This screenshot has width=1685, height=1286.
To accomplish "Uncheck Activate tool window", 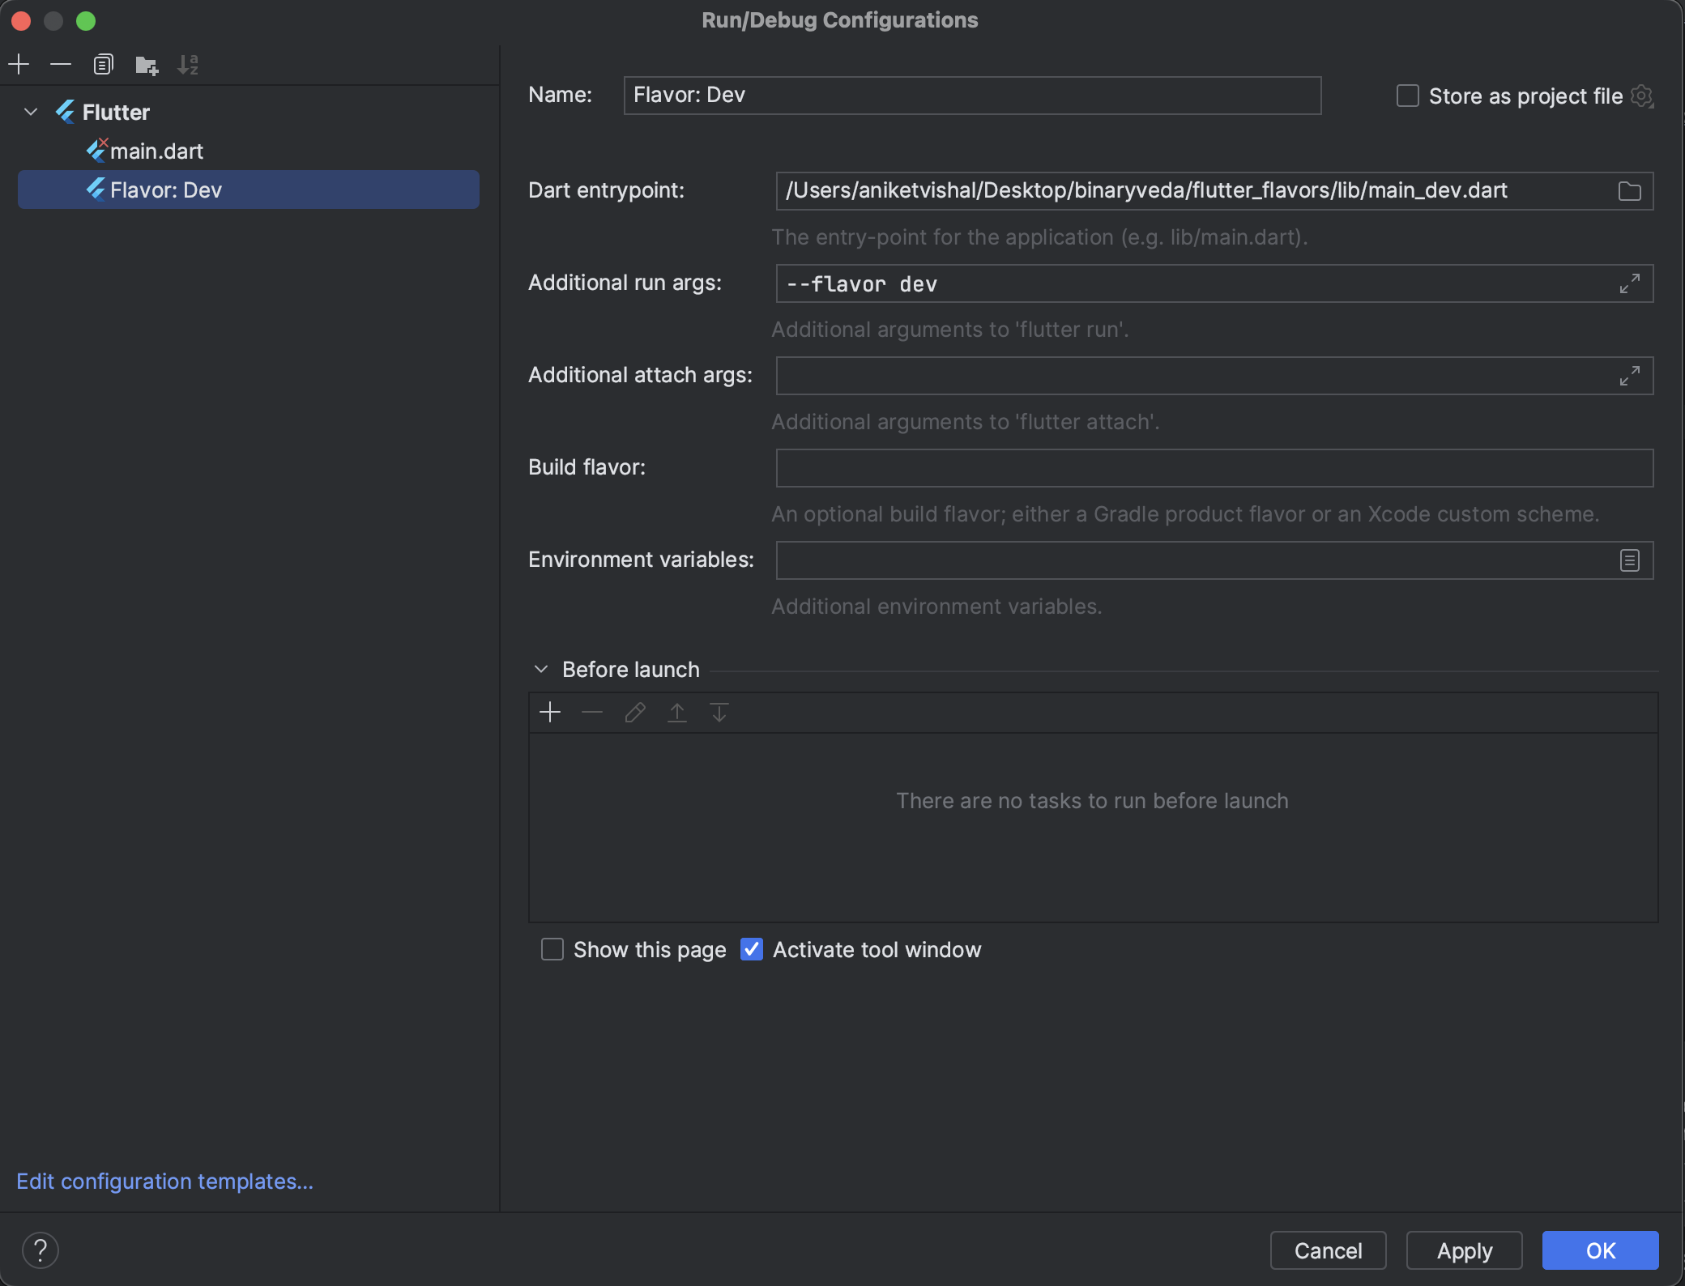I will click(x=752, y=949).
